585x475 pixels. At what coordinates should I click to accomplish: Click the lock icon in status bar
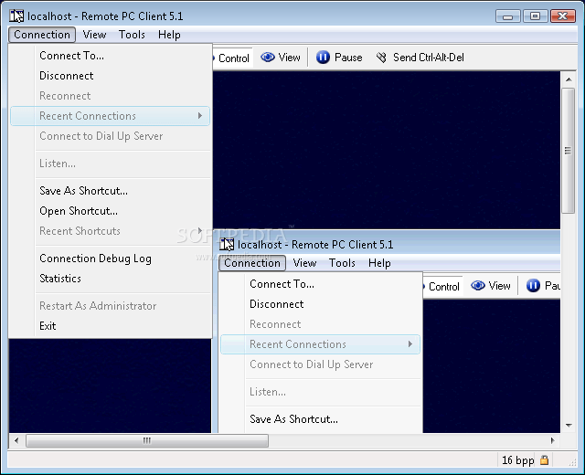coord(545,459)
